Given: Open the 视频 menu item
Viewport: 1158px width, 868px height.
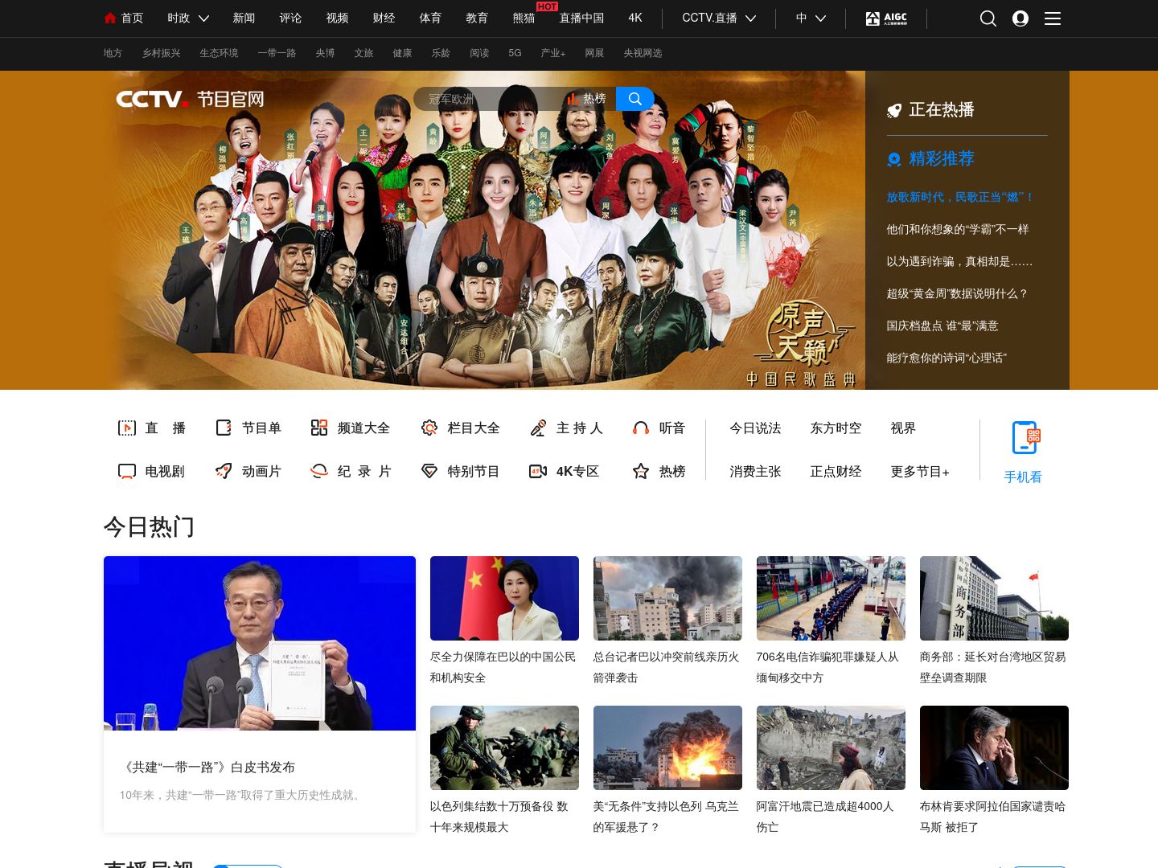Looking at the screenshot, I should pyautogui.click(x=337, y=18).
